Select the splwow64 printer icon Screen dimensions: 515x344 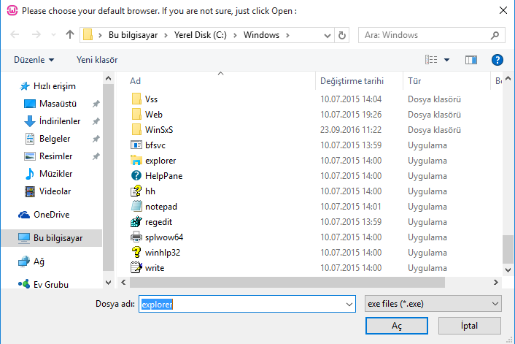click(x=136, y=237)
